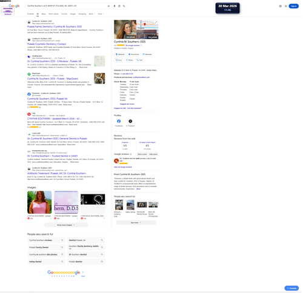
Task: Click the Call button in knowledge panel
Action: point(139,60)
